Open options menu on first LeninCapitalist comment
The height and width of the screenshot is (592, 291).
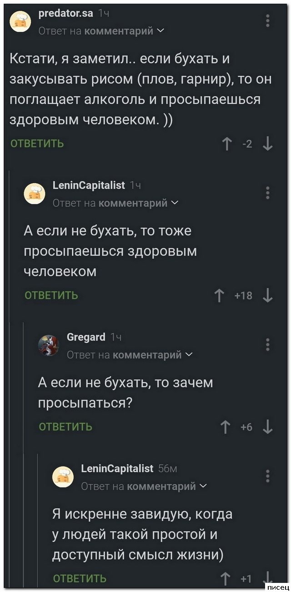(268, 193)
